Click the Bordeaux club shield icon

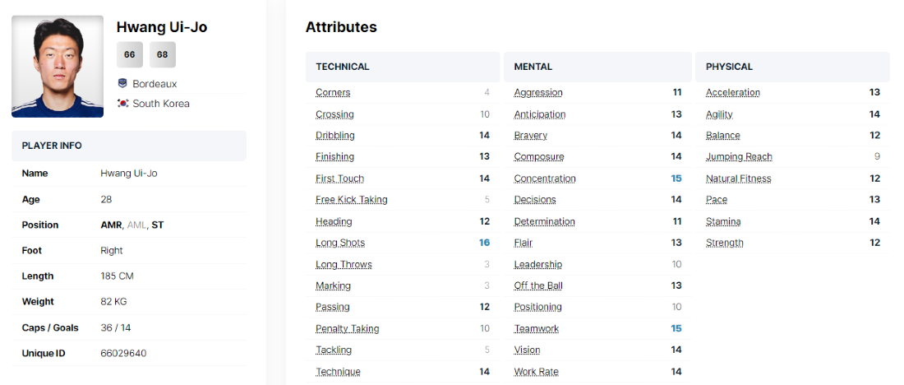tap(122, 84)
